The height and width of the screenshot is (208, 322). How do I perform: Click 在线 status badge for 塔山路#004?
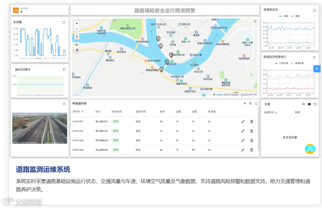coord(116,150)
